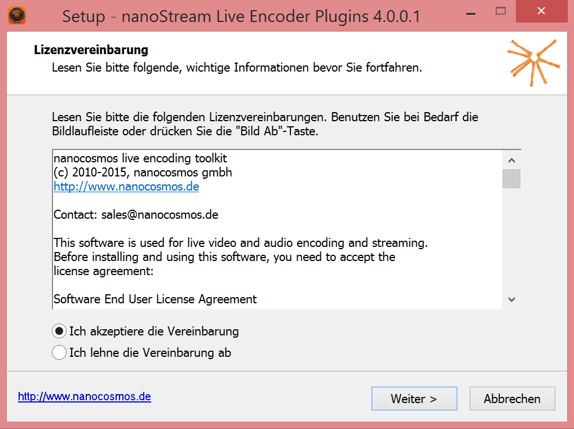Open the nanocosmos.de link inside license text
The image size is (574, 429).
[x=126, y=187]
